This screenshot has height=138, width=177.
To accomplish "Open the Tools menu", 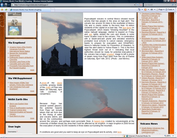I will click(x=170, y=10).
